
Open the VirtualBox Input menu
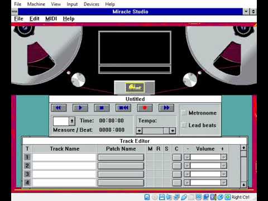pyautogui.click(x=72, y=4)
